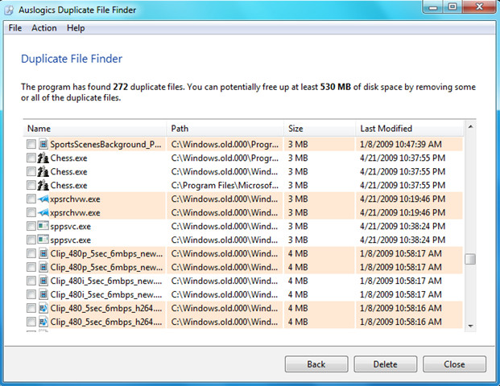
Task: Click the Auslogics app icon in title bar
Action: (x=9, y=10)
